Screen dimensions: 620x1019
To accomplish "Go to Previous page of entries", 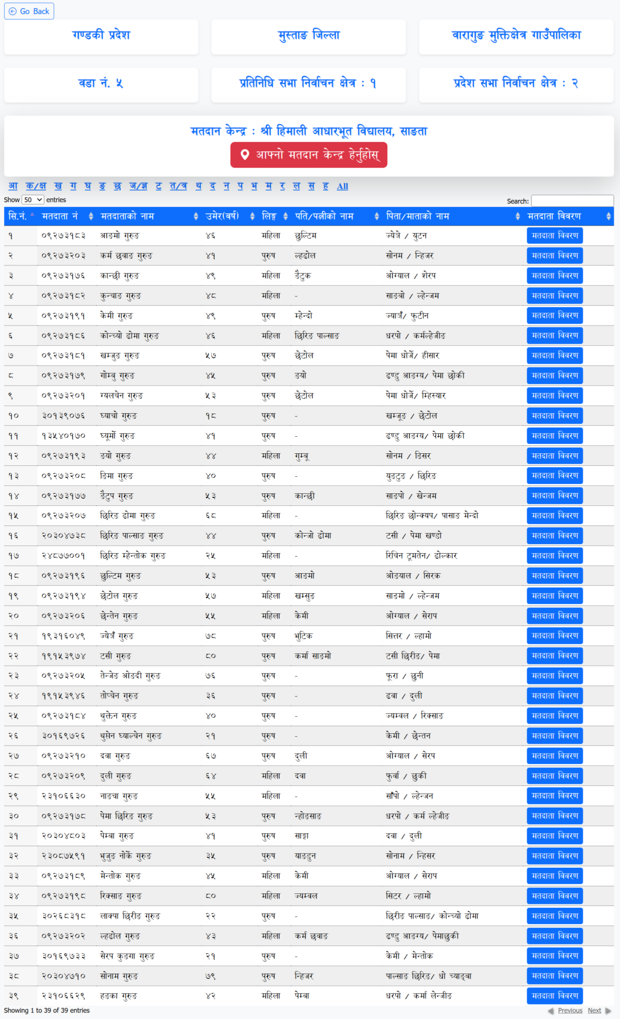I will coord(569,1010).
